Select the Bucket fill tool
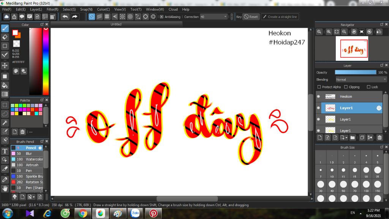The width and height of the screenshot is (389, 219). coord(5,86)
